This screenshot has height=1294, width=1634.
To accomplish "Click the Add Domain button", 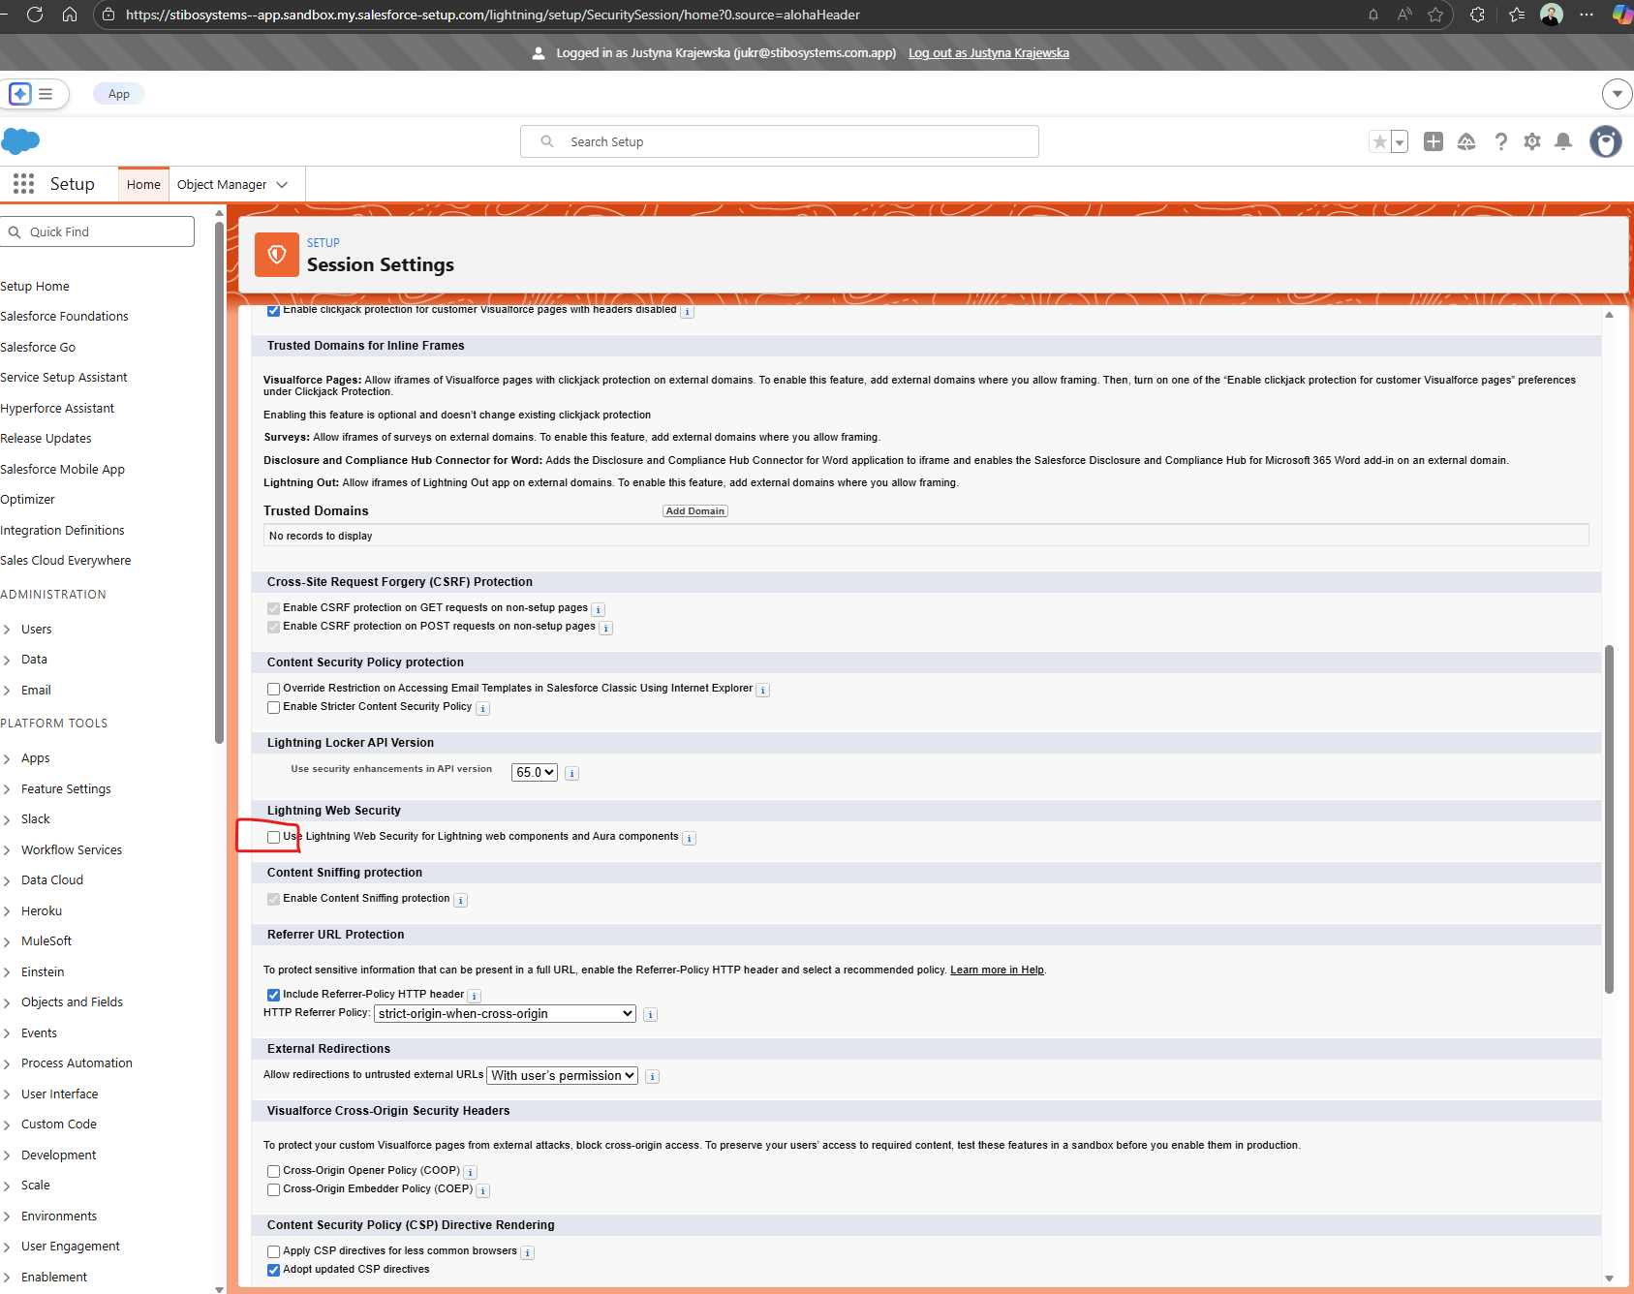I will (x=694, y=511).
